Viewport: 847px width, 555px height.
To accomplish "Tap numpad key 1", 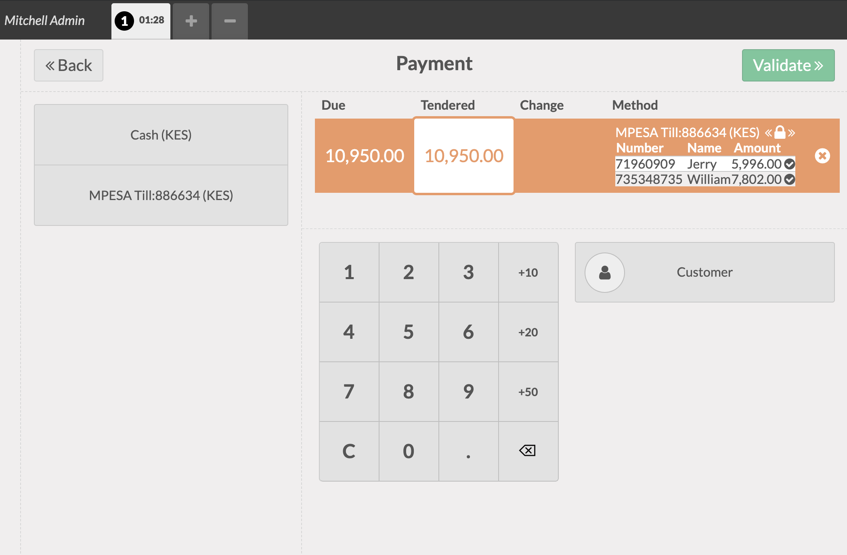I will tap(349, 272).
